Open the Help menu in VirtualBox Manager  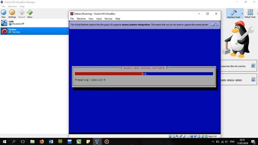pyautogui.click(x=22, y=6)
